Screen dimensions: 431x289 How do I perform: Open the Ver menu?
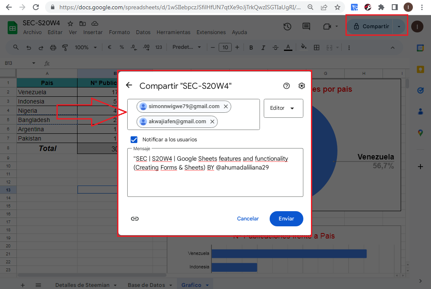click(73, 32)
